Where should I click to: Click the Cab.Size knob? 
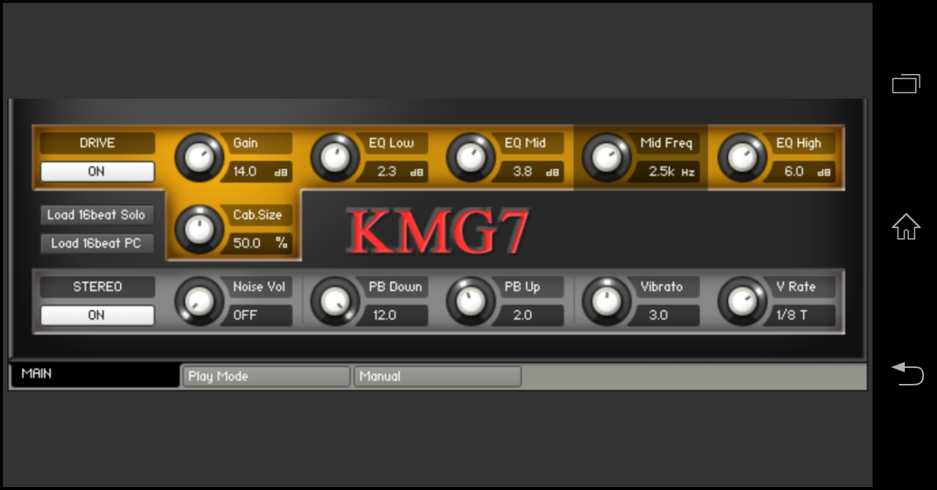point(199,229)
